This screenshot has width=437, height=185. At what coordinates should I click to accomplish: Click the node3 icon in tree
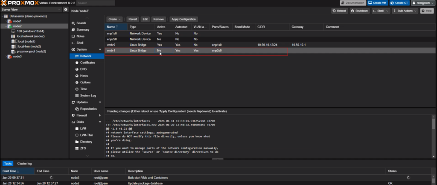10,57
